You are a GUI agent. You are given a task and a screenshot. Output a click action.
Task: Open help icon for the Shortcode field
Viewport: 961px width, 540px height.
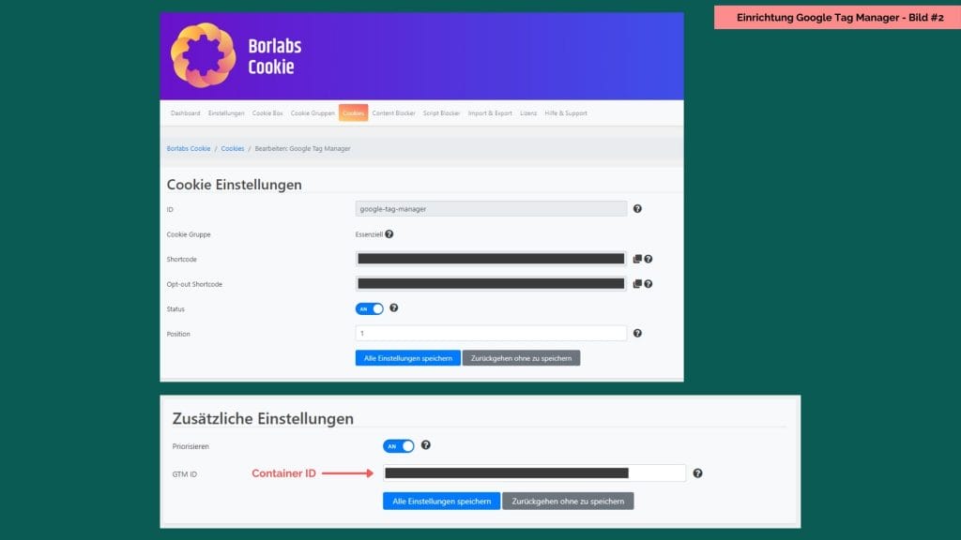click(x=648, y=259)
